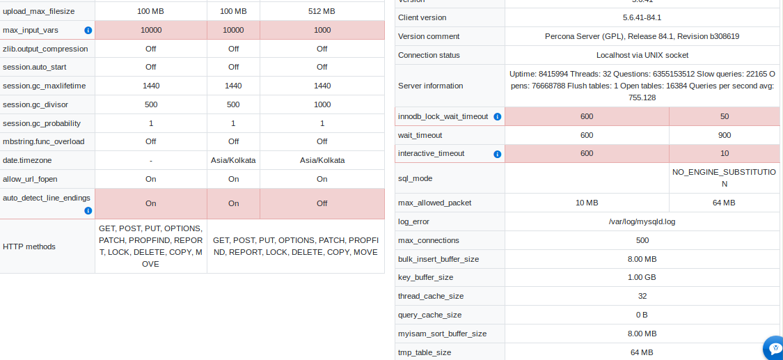Screen dimensions: 783x360
Task: Click the NO_ENGINE_SUBSTITUTION value
Action: pos(724,178)
